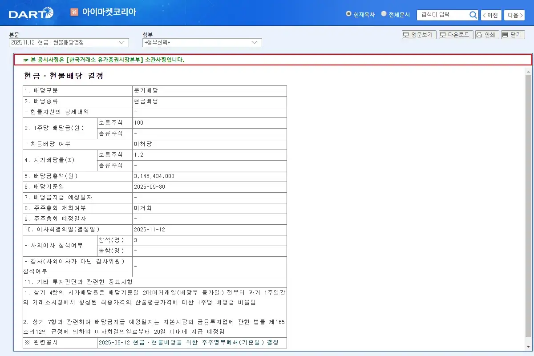Go to previous result with 이전 button
The image size is (534, 356).
click(x=491, y=15)
